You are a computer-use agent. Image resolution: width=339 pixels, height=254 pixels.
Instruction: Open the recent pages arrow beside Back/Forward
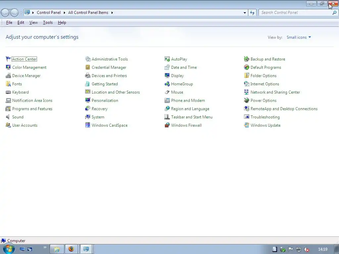pos(21,13)
